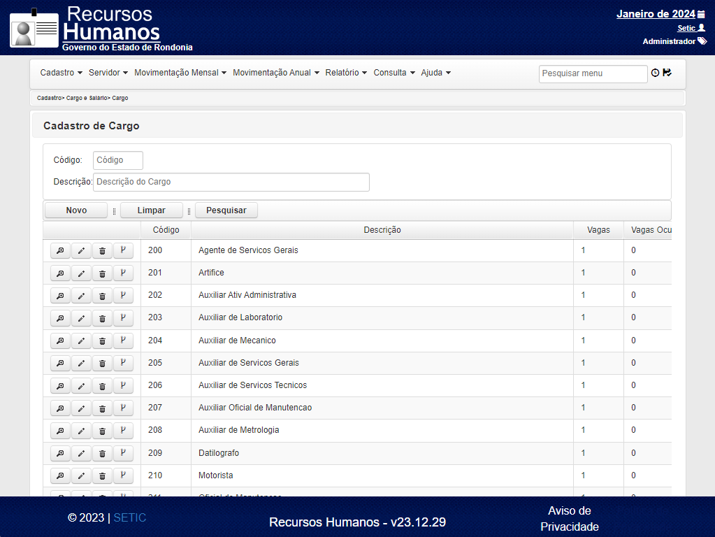Image resolution: width=715 pixels, height=537 pixels.
Task: View details of Artifice row
Action: [x=60, y=273]
